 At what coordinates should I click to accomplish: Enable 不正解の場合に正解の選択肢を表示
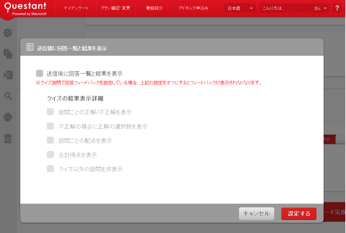50,126
